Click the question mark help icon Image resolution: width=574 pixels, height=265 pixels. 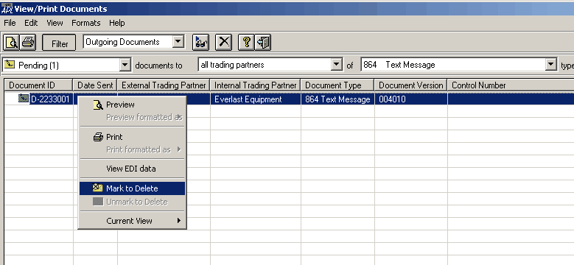246,43
